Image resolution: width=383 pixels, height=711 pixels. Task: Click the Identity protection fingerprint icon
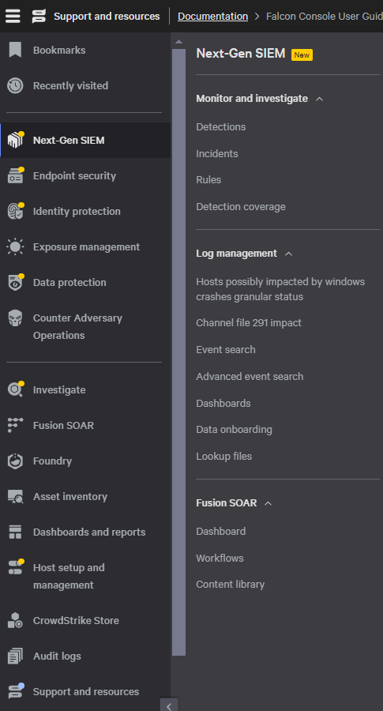pos(16,211)
